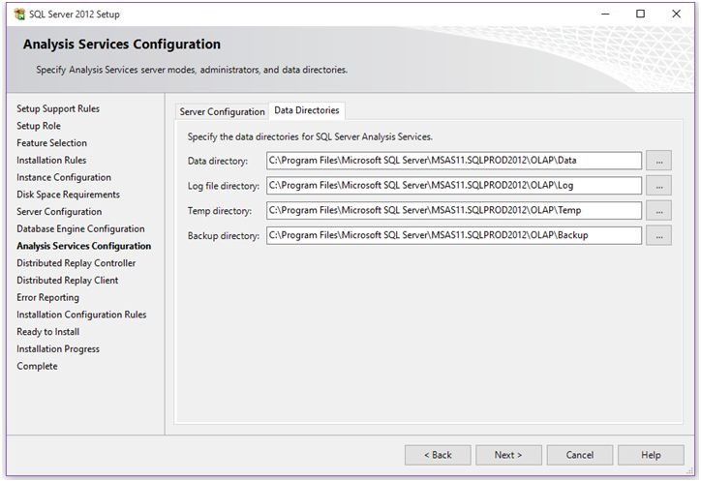Edit the Temp directory path field

[454, 211]
